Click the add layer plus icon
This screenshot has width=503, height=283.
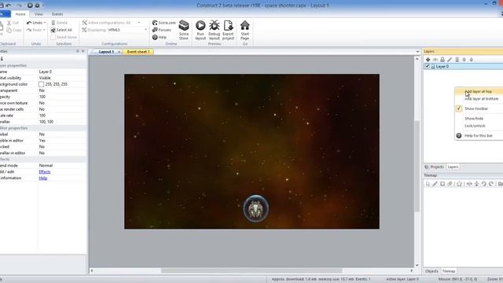click(428, 60)
